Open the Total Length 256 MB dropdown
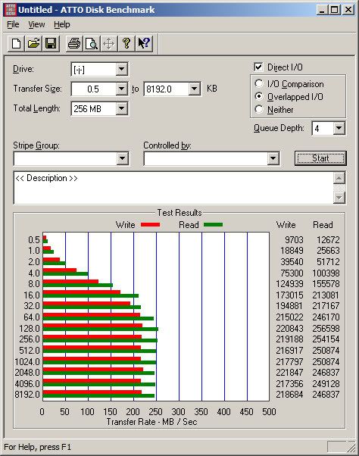 [x=121, y=109]
